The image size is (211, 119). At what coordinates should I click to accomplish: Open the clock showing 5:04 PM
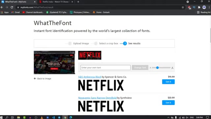click(199, 118)
